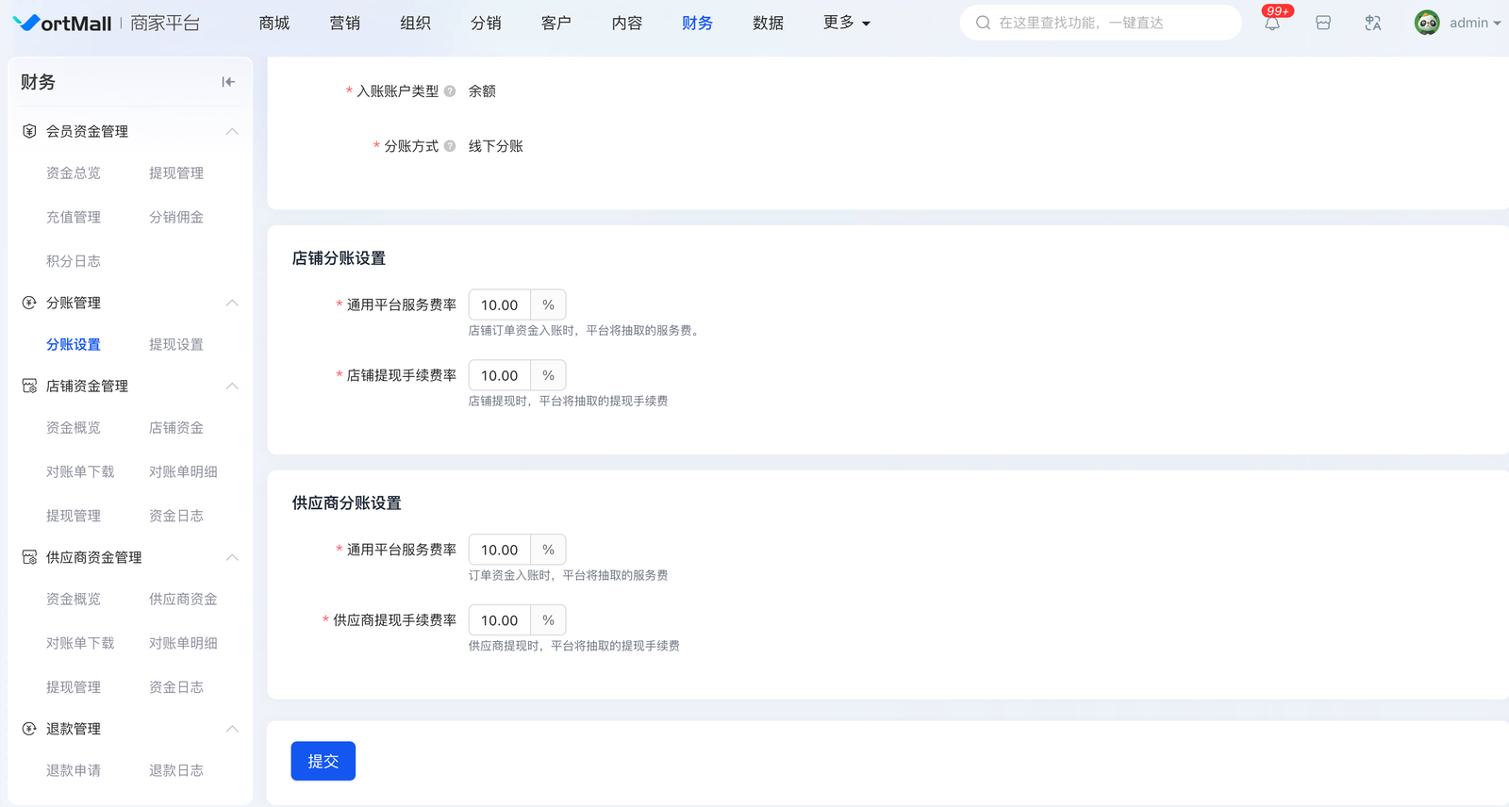This screenshot has width=1509, height=807.
Task: Click the admin avatar image
Action: pos(1427,23)
